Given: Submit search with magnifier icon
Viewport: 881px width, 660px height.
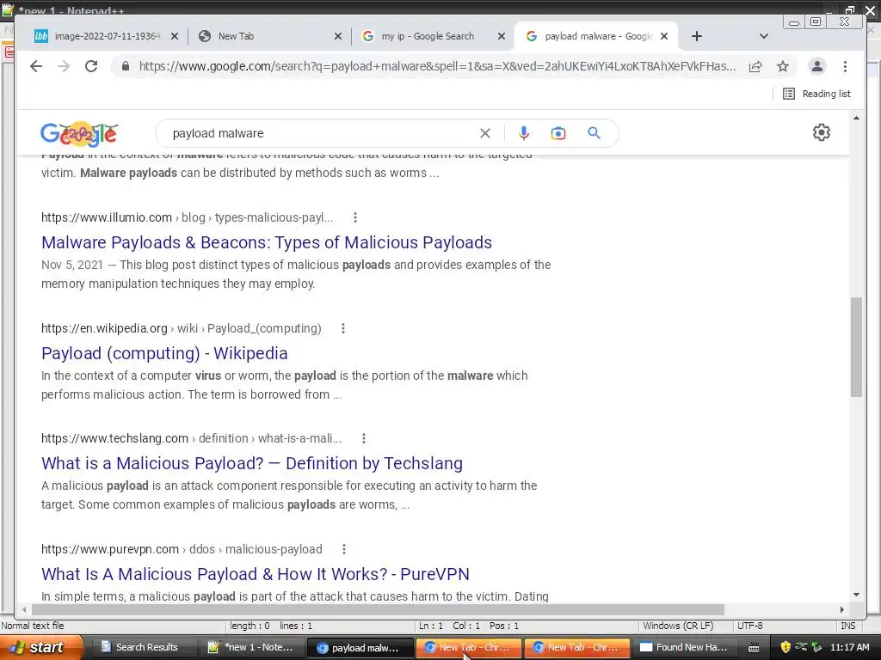Looking at the screenshot, I should tap(594, 133).
